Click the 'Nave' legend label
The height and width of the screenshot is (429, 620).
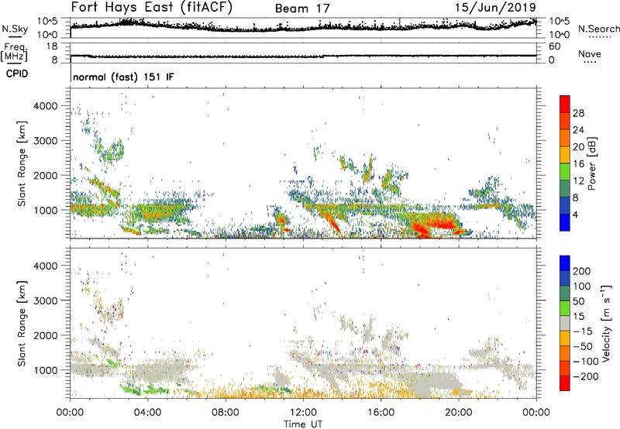pyautogui.click(x=590, y=54)
